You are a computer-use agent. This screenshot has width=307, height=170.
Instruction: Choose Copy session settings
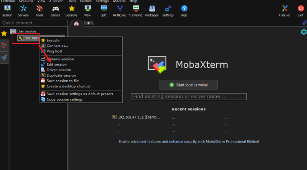tap(81, 99)
